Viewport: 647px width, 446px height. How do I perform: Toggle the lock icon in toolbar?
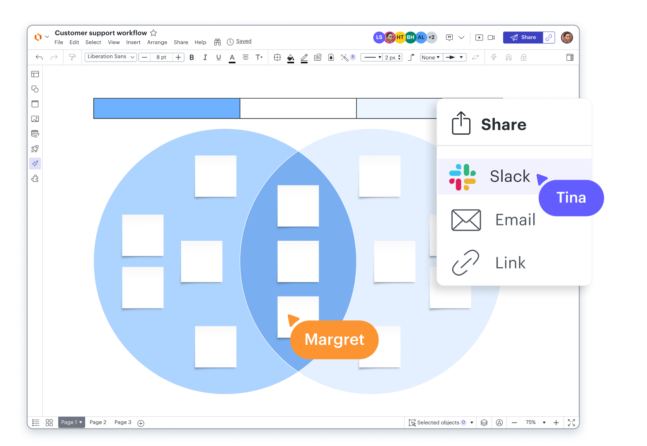click(x=523, y=57)
